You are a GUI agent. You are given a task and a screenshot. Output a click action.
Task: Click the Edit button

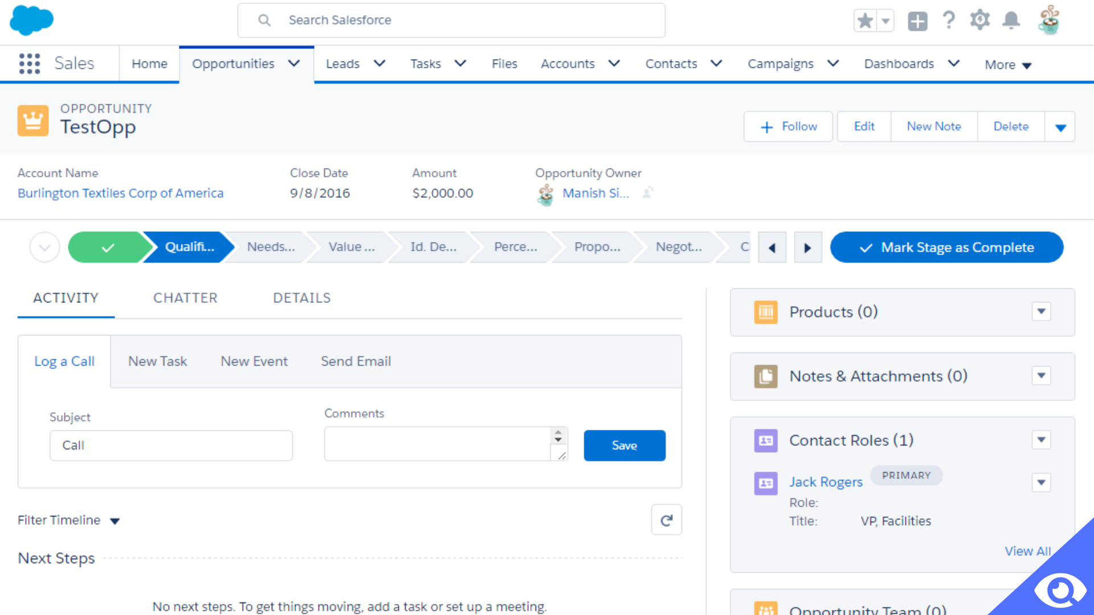point(864,126)
